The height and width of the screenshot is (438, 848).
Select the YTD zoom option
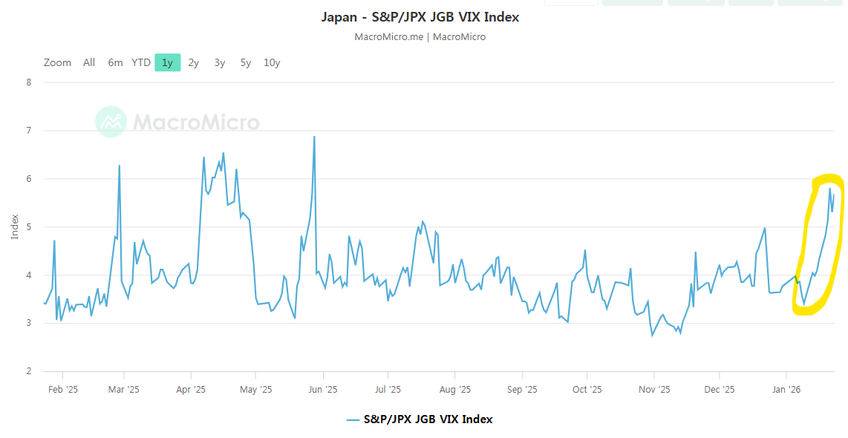pyautogui.click(x=141, y=62)
